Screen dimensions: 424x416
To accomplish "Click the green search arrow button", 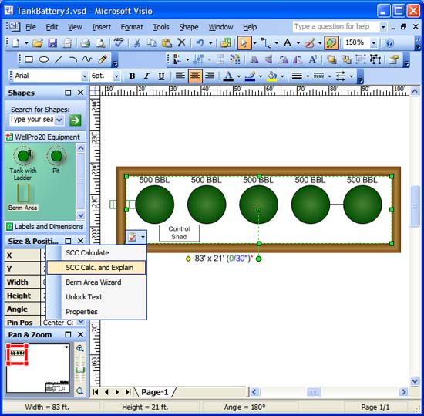I will (76, 120).
